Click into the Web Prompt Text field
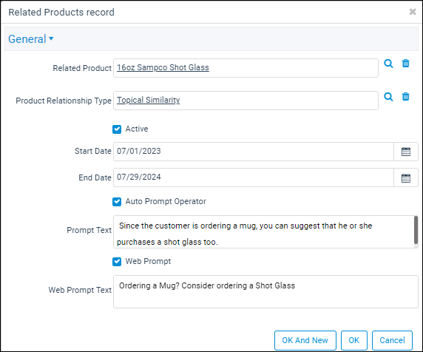This screenshot has width=423, height=352. click(x=265, y=291)
